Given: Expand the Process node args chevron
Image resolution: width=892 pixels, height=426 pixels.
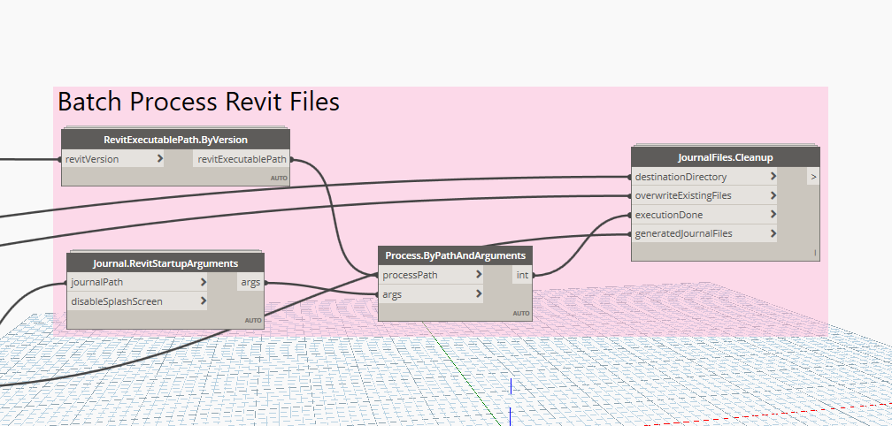Looking at the screenshot, I should point(479,293).
